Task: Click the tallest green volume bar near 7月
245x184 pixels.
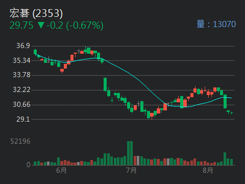Action: coord(130,153)
